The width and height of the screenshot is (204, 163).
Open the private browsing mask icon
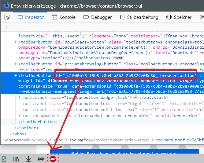(x=40, y=158)
